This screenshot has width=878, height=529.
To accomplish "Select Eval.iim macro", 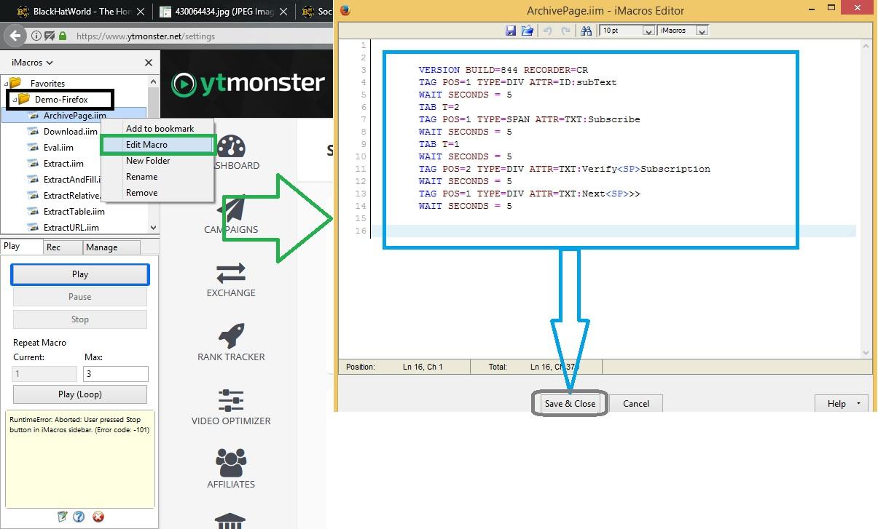I will [x=58, y=148].
